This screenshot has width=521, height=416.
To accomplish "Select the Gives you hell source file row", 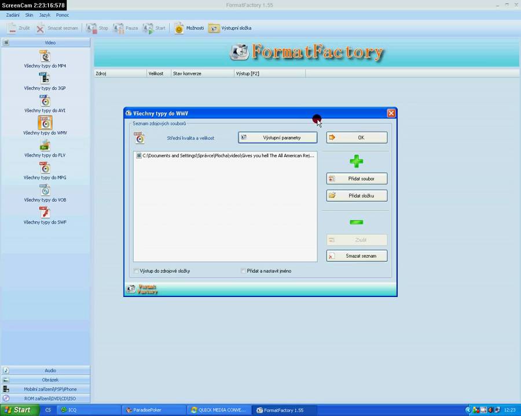I will [225, 155].
